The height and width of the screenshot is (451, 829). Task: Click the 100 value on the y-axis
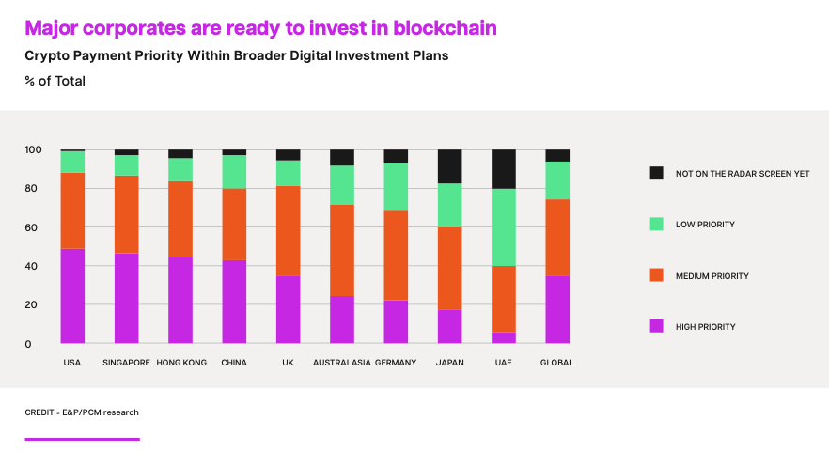[x=34, y=150]
